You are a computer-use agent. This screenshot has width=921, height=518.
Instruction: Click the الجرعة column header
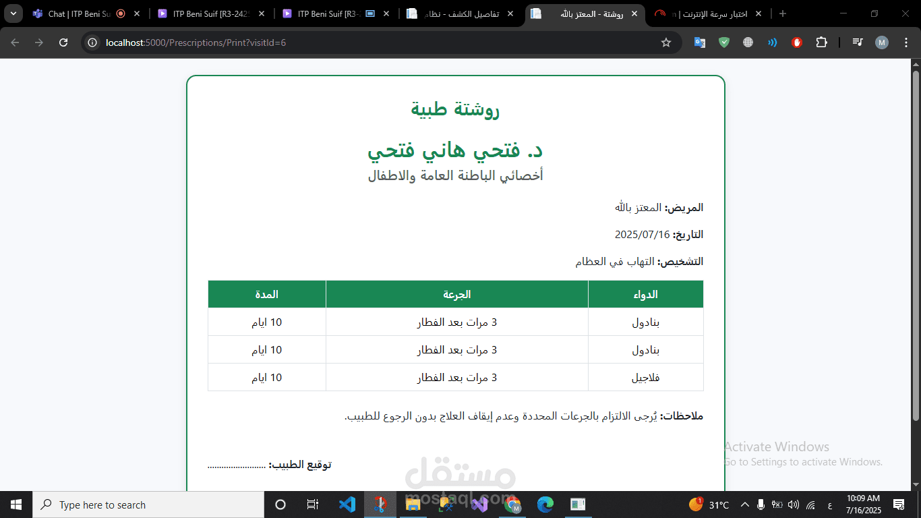457,294
